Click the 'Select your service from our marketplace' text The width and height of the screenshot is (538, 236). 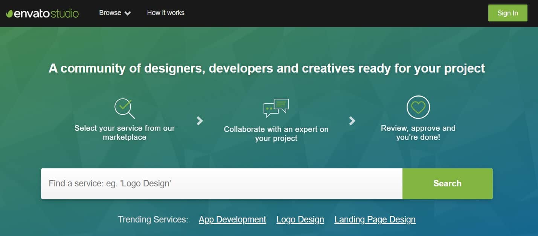pyautogui.click(x=125, y=133)
